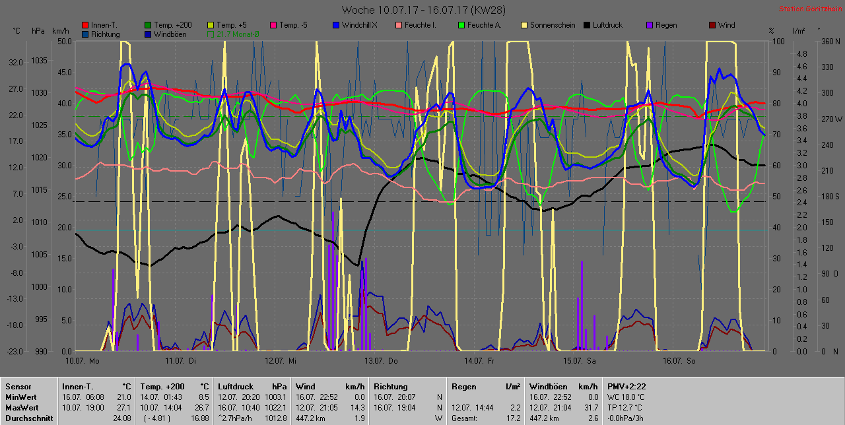Click the Richtung table column header
The width and height of the screenshot is (845, 425).
[x=390, y=387]
